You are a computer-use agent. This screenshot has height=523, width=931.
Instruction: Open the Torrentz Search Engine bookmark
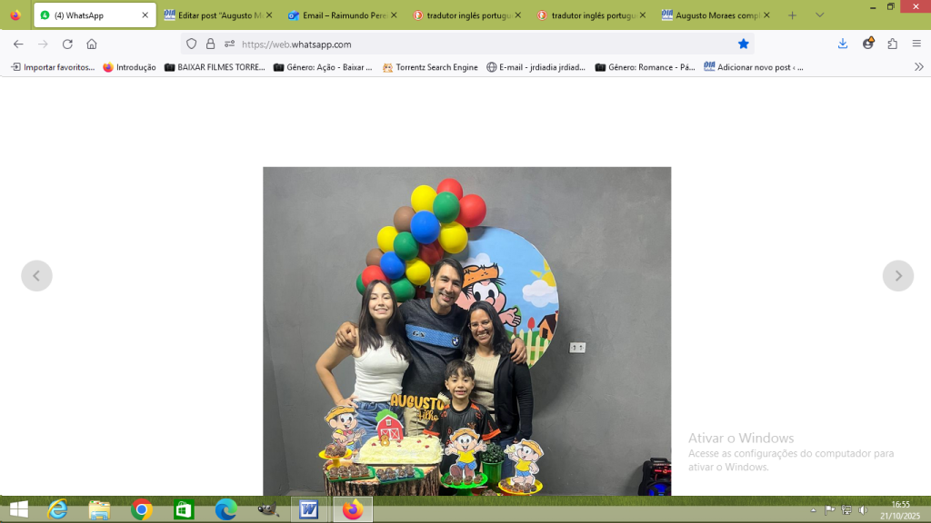pyautogui.click(x=430, y=67)
